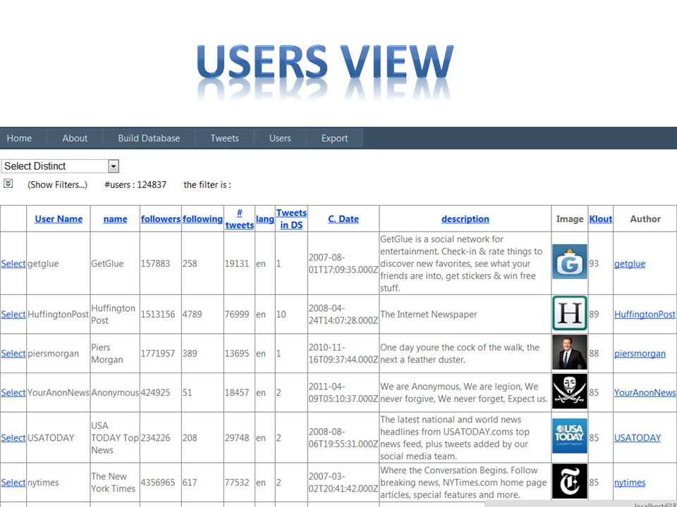The height and width of the screenshot is (507, 677).
Task: Select the HuffingtonPost row
Action: pyautogui.click(x=13, y=314)
